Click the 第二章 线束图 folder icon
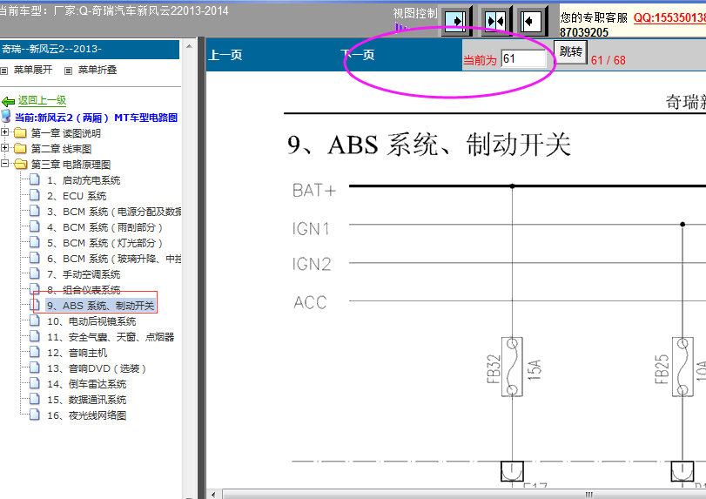Viewport: 706px width, 499px height. click(x=20, y=148)
